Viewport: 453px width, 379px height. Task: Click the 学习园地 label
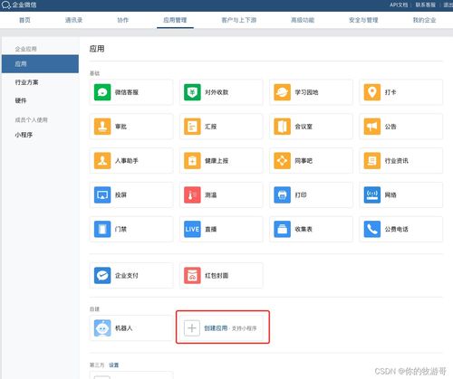coord(306,92)
